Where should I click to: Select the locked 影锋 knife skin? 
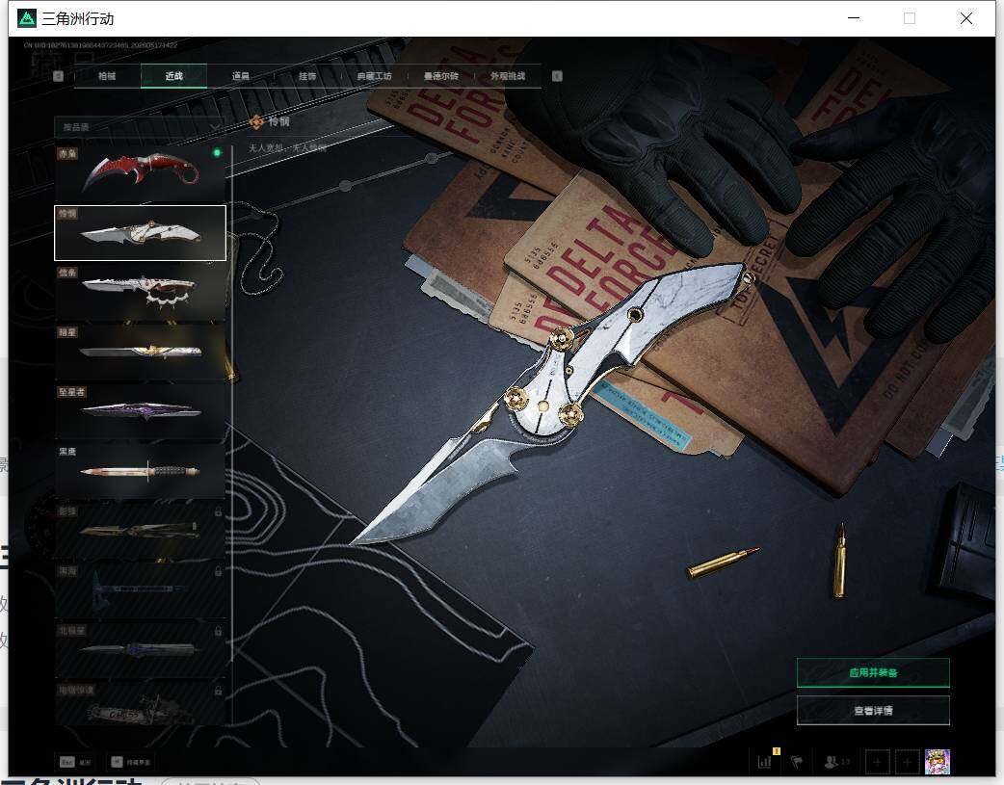pyautogui.click(x=141, y=530)
